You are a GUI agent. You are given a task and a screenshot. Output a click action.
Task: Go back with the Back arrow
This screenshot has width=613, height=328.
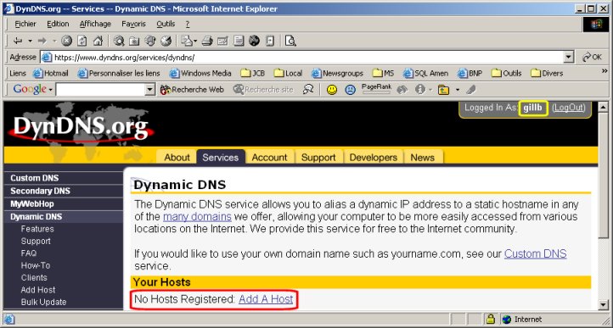18,41
